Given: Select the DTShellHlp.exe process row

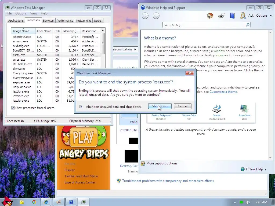Looking at the screenshot, I should 56,64.
